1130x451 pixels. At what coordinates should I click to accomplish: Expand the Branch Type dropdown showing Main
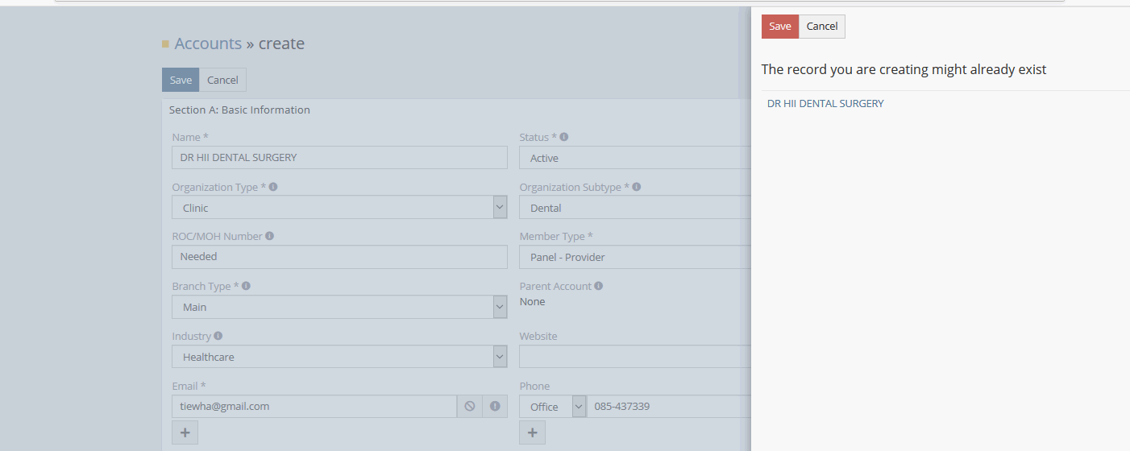pos(500,307)
